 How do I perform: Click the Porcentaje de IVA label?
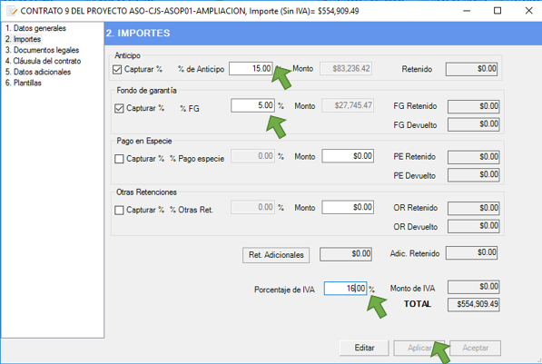284,290
